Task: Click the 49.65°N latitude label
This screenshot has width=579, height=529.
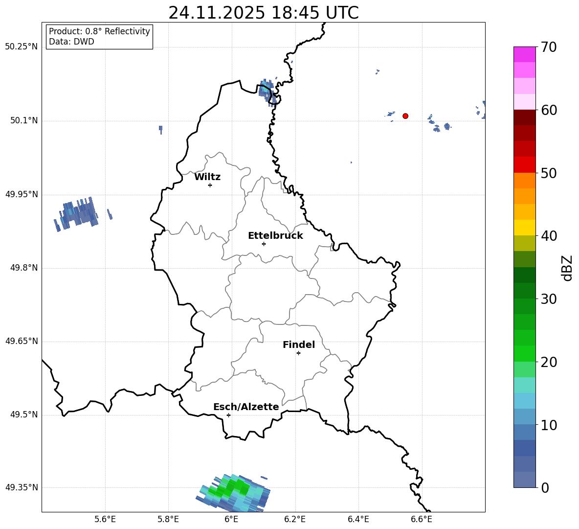Action: (x=22, y=341)
